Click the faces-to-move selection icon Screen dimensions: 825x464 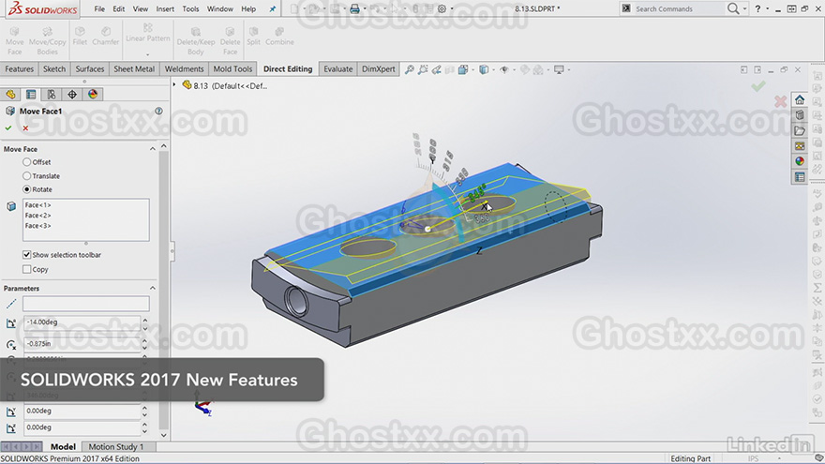[11, 206]
